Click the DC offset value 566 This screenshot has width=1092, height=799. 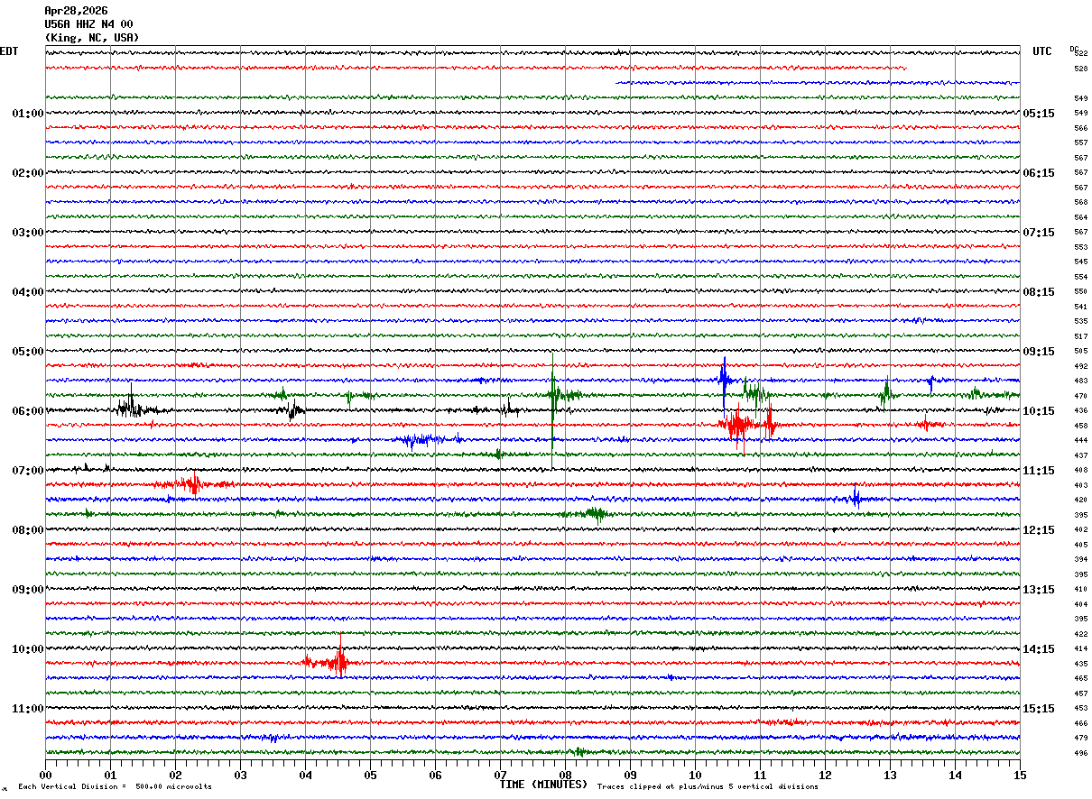[x=1080, y=128]
